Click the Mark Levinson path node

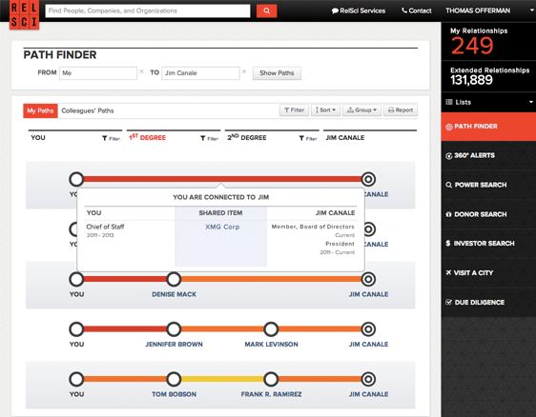click(x=271, y=329)
